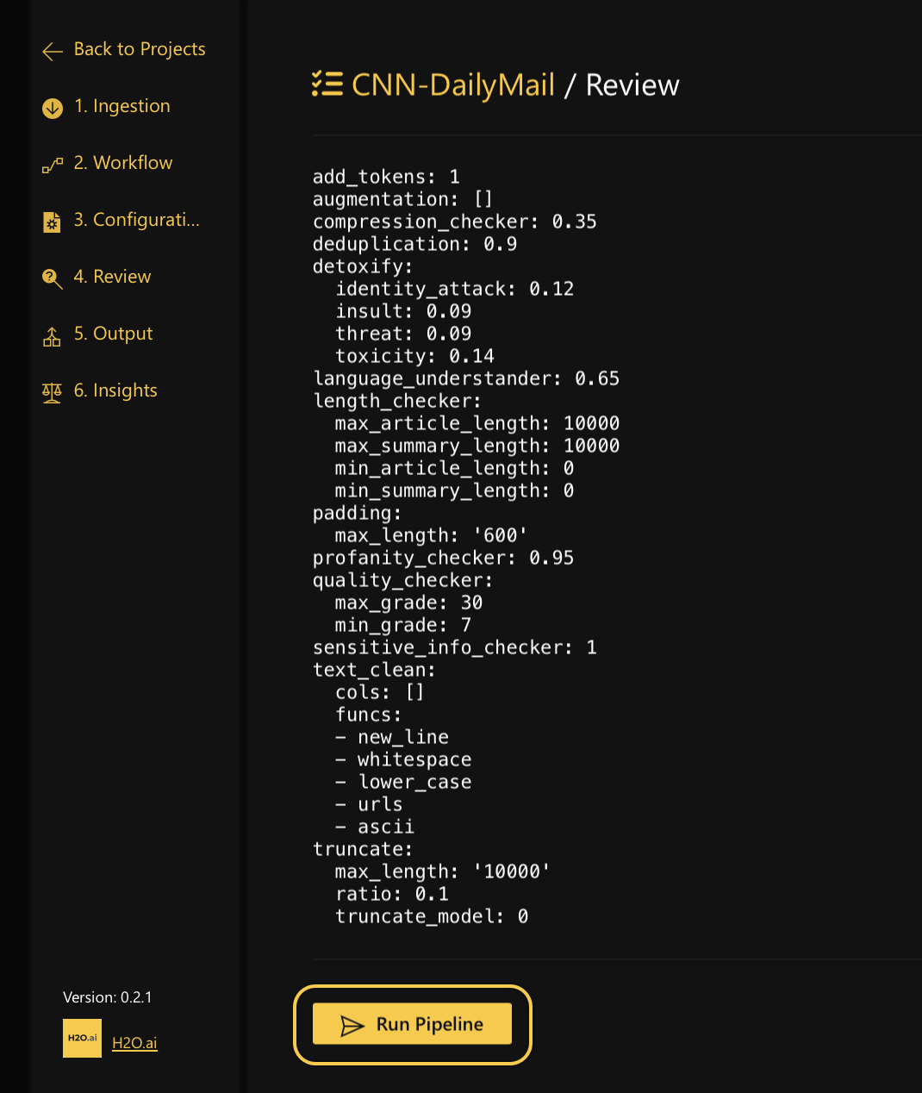Viewport: 922px width, 1093px height.
Task: Navigate to the '5. Output' step
Action: point(113,334)
